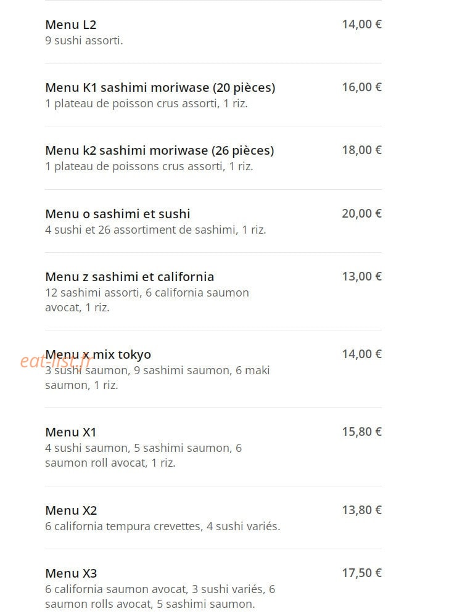Select the Menu X2 item
The image size is (449, 614).
point(71,510)
